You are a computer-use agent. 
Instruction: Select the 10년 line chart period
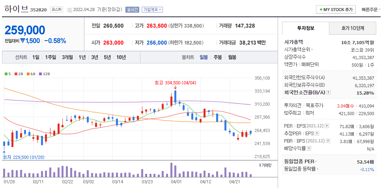click(x=121, y=58)
